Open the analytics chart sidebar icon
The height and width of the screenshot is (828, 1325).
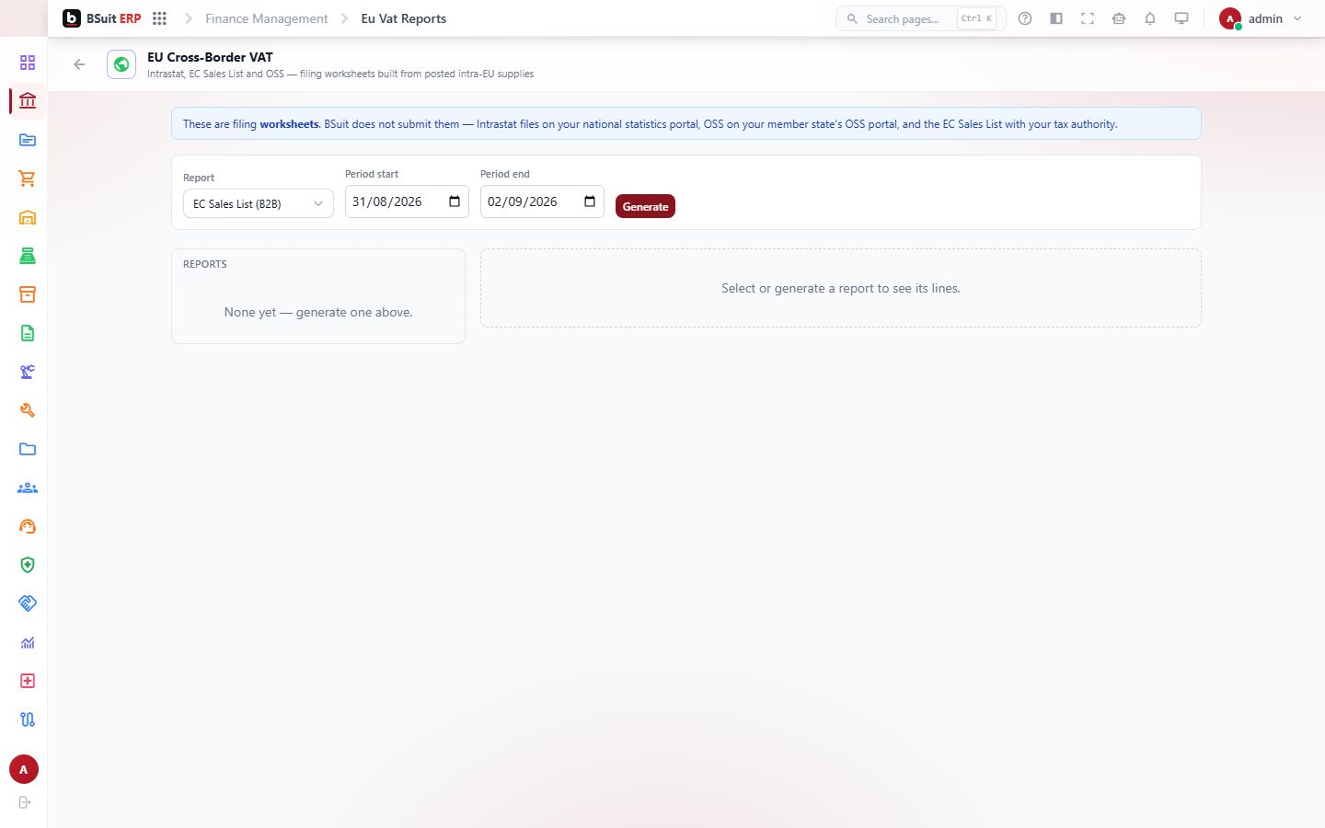[28, 642]
